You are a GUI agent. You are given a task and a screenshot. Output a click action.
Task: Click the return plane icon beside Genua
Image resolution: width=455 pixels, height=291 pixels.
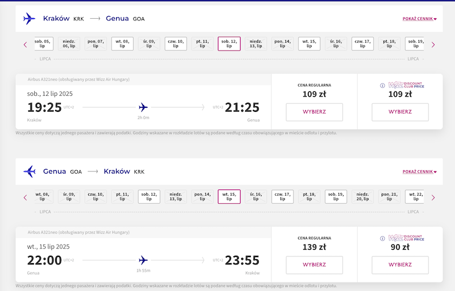tap(30, 171)
